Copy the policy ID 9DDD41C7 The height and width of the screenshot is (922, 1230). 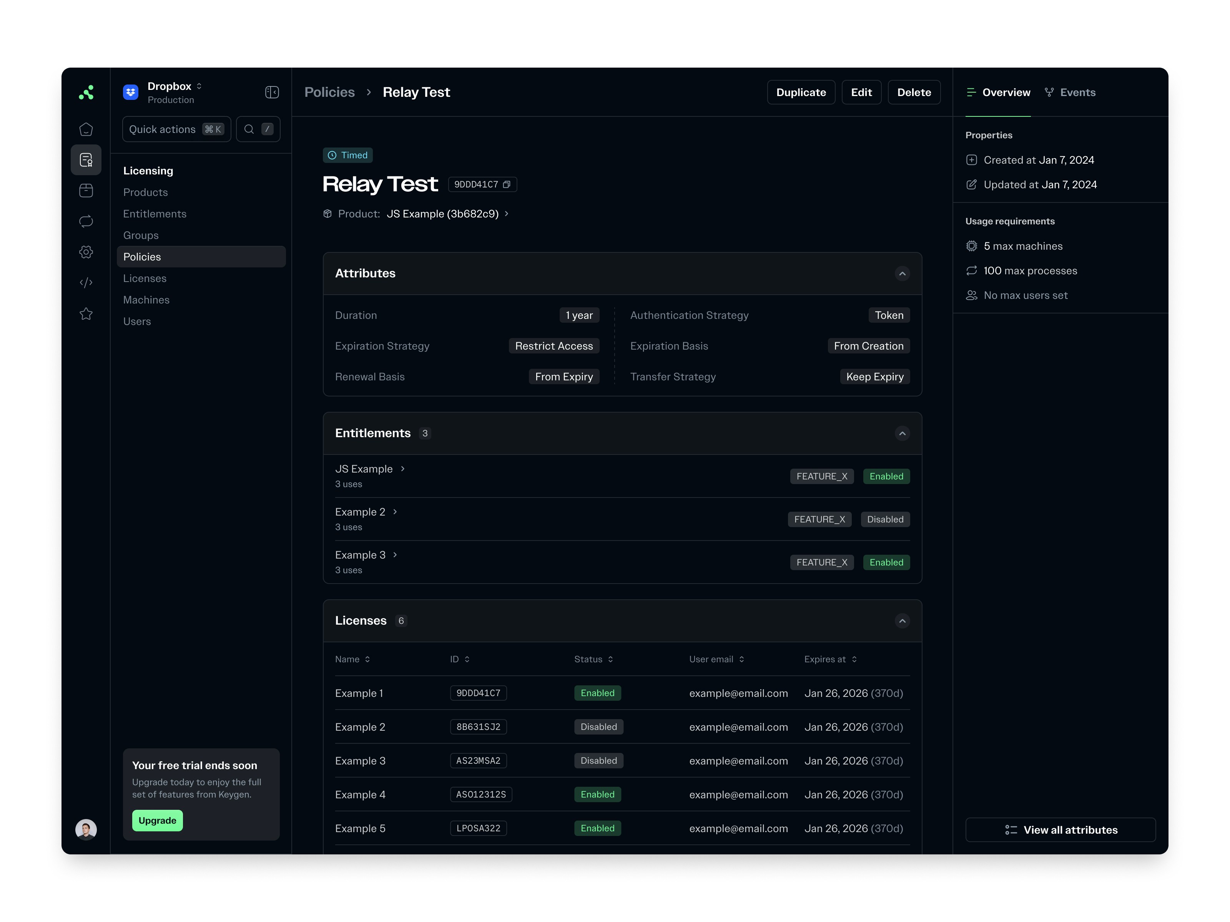point(507,184)
